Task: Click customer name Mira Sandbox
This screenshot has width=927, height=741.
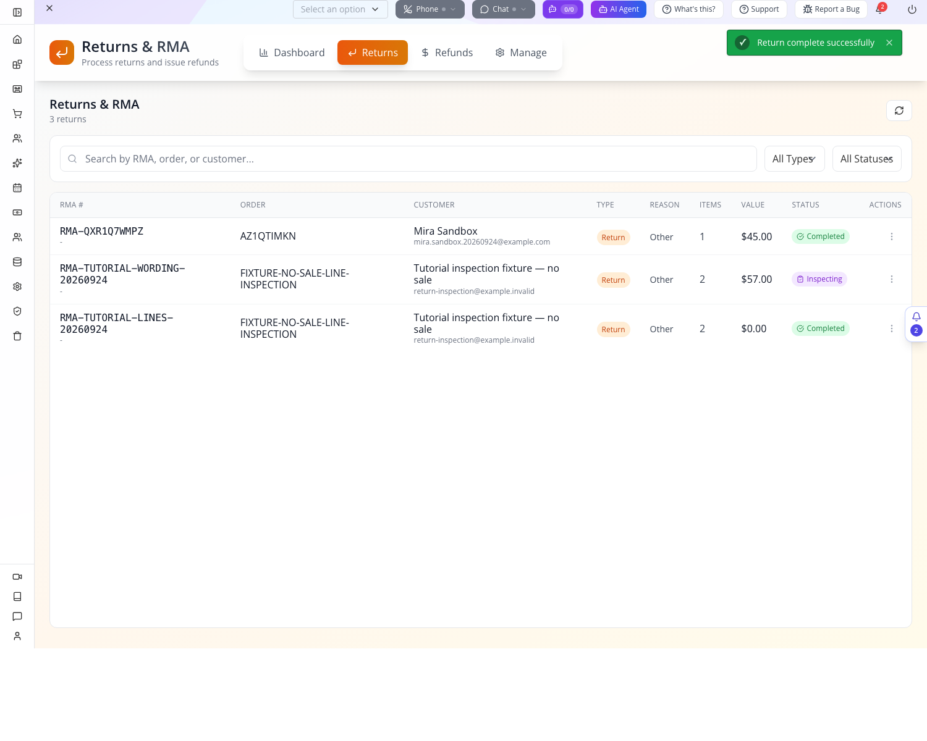Action: coord(446,231)
